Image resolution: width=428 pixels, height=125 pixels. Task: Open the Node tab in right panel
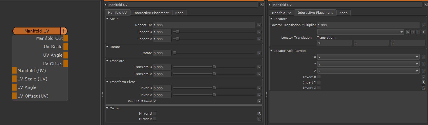(x=343, y=13)
